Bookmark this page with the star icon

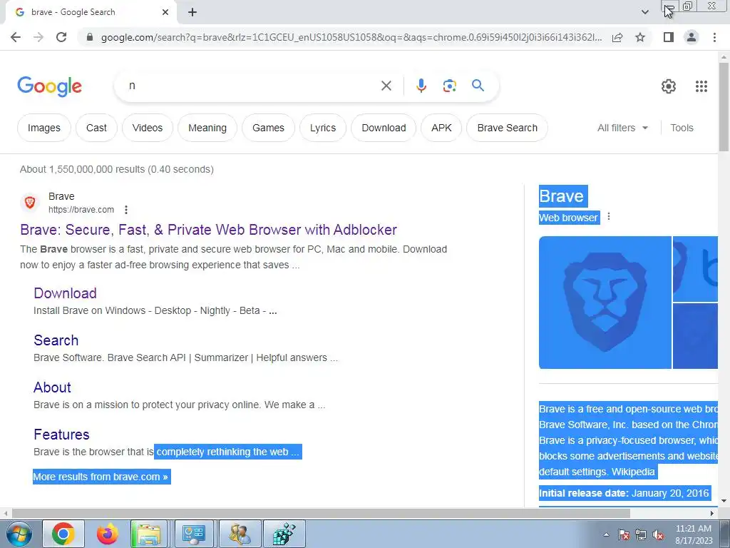point(640,37)
